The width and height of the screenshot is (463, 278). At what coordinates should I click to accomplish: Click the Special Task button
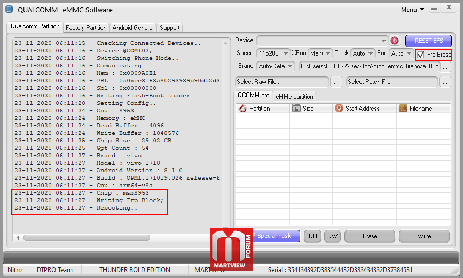(x=274, y=236)
